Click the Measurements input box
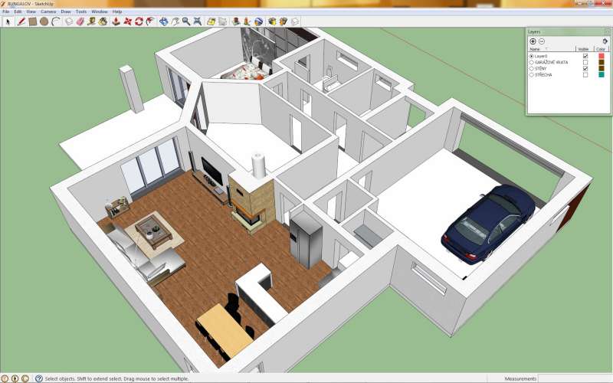This screenshot has height=383, width=613. [x=575, y=378]
